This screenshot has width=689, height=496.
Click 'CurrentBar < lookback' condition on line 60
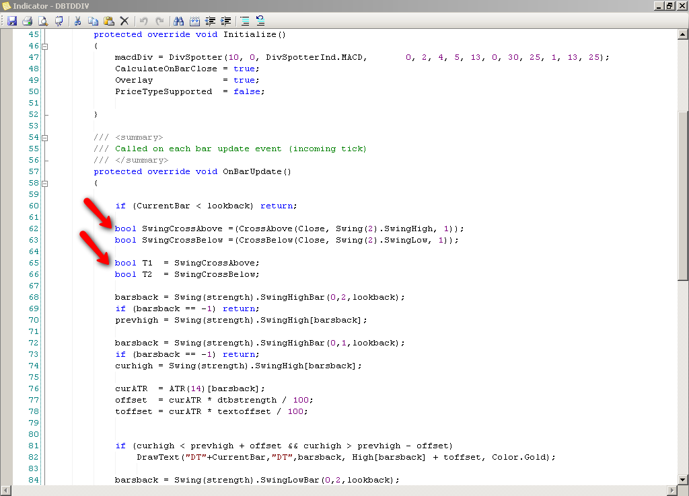click(x=193, y=206)
